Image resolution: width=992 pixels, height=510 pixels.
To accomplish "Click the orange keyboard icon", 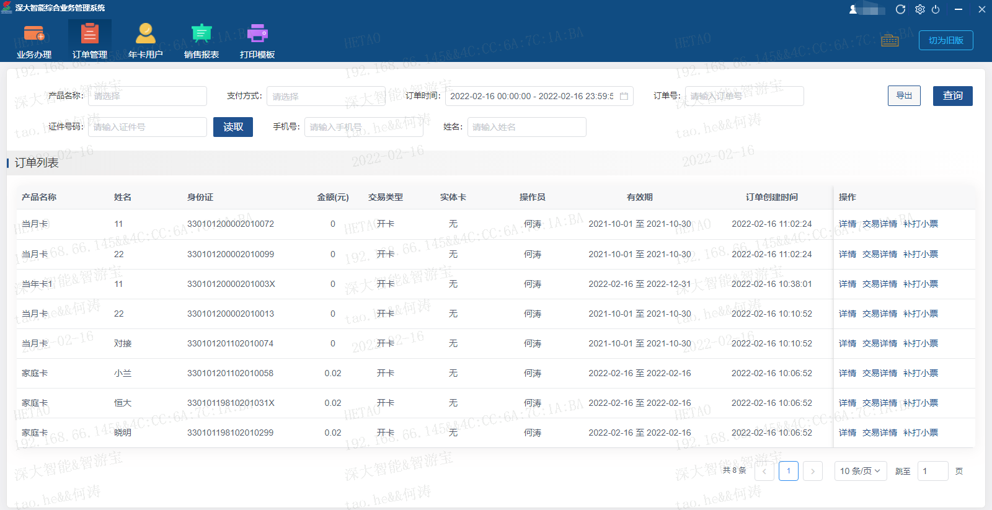I will point(890,41).
